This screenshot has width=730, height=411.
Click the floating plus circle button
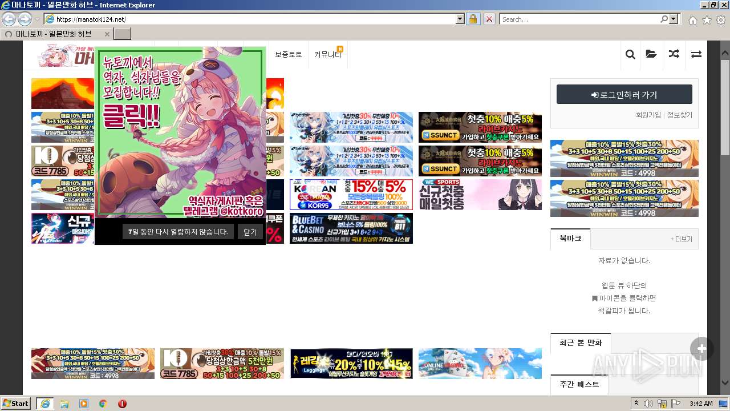tap(701, 349)
